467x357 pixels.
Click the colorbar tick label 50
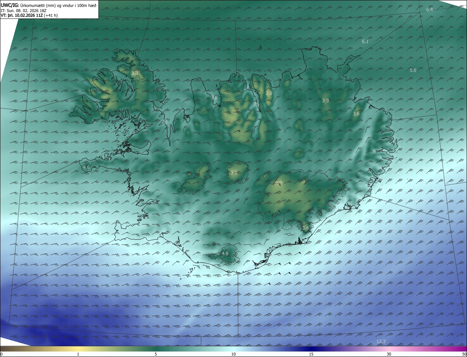coord(464,354)
